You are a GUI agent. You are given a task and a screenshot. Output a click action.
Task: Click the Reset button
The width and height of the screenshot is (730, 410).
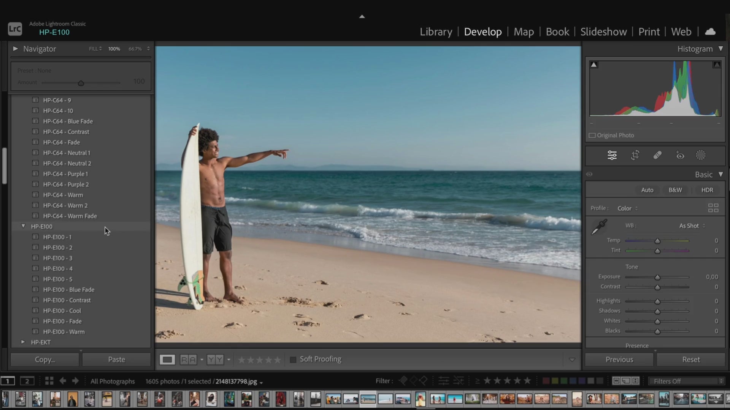[x=690, y=360]
